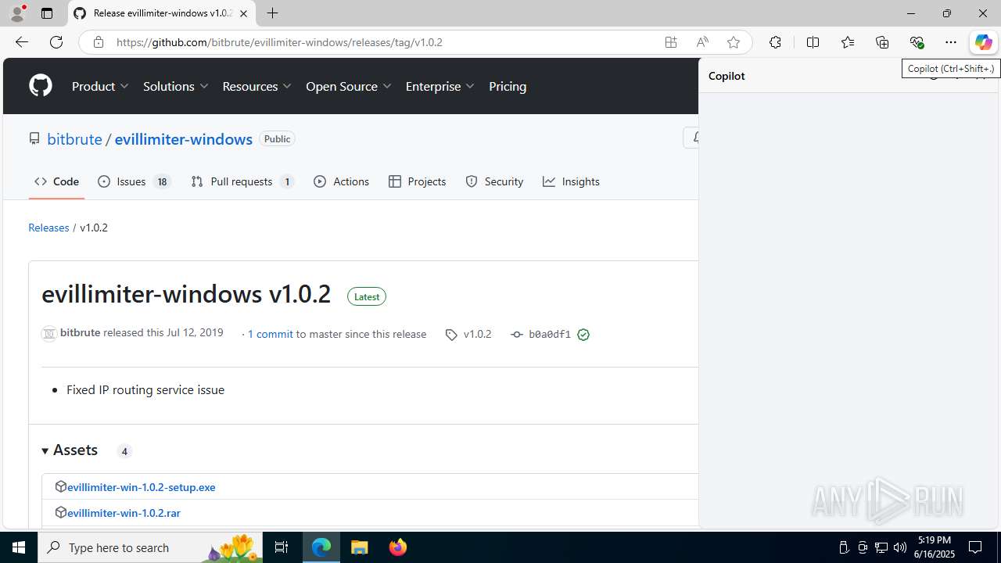The width and height of the screenshot is (1001, 563).
Task: Open the v1.0.2 tag link beside the tag icon
Action: 477,334
